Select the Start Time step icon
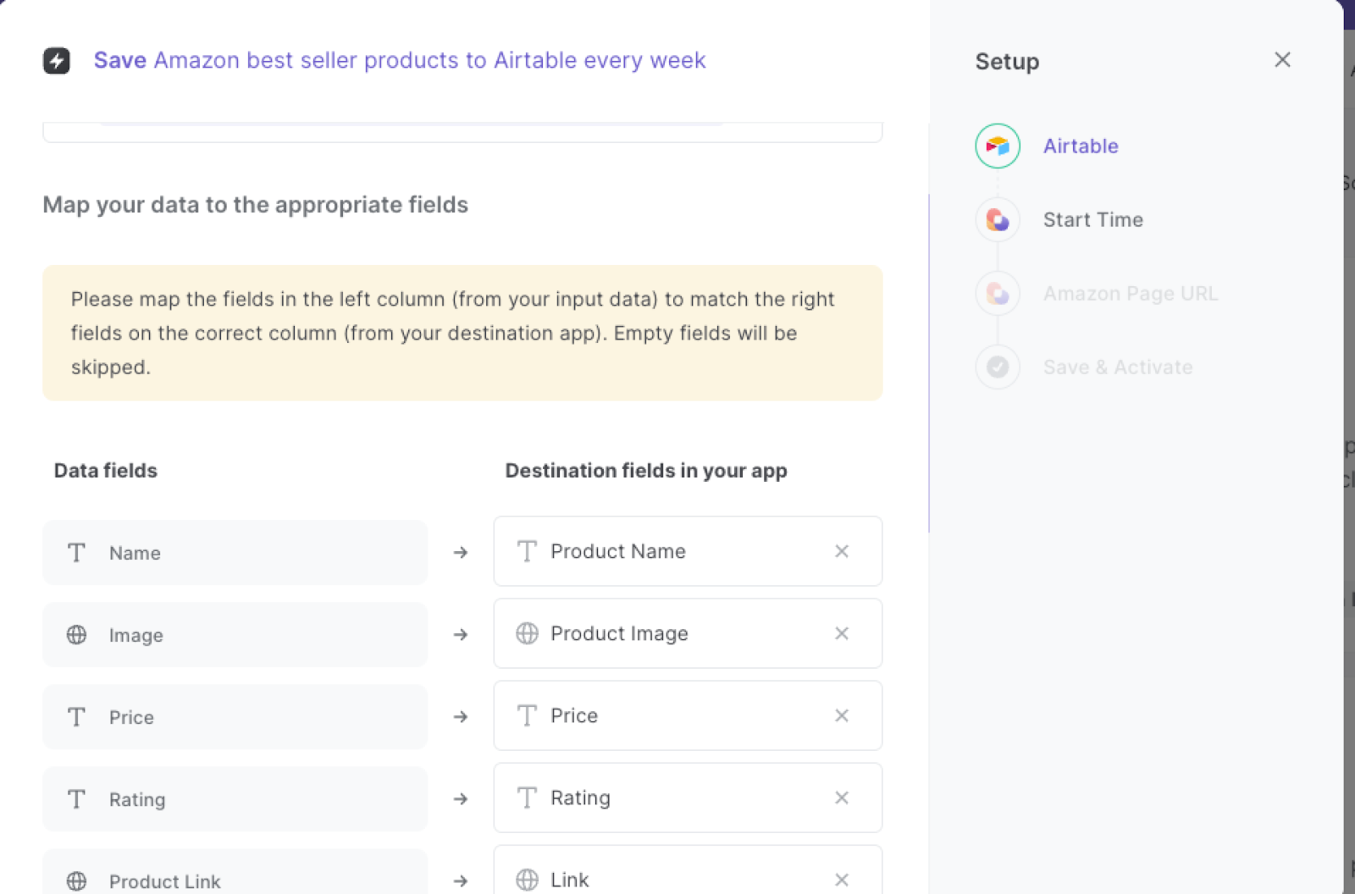1355x894 pixels. 998,220
